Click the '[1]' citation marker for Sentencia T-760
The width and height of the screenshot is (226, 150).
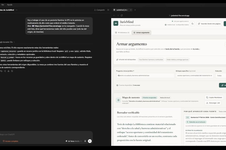(x=188, y=117)
